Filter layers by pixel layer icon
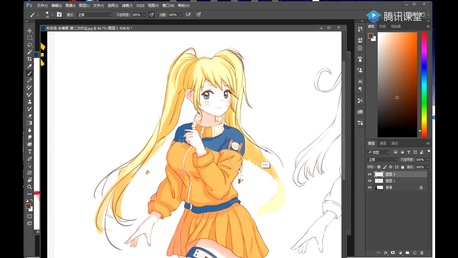 pyautogui.click(x=395, y=152)
